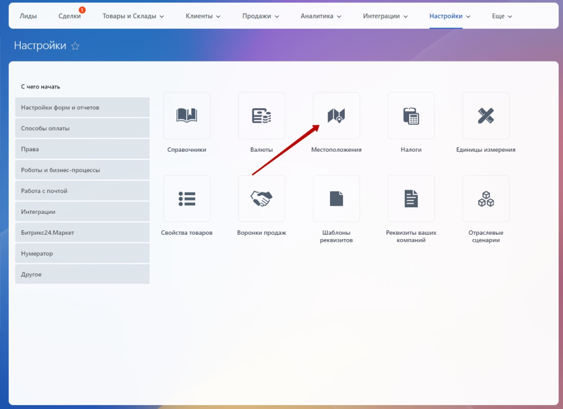Add Настройки page to favorites star
Screen dimensions: 563x409
(x=75, y=46)
